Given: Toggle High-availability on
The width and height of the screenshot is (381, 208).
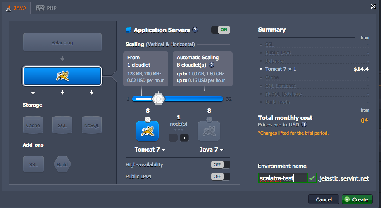Looking at the screenshot, I should click(220, 164).
